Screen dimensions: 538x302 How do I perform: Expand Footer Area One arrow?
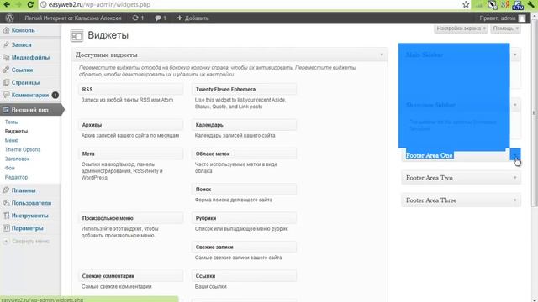point(515,155)
